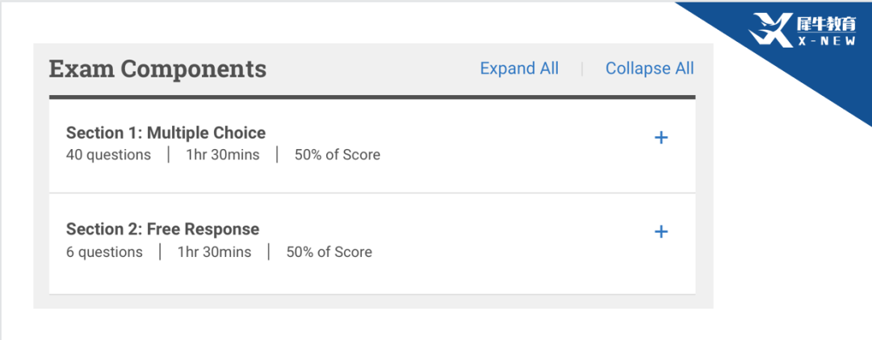The height and width of the screenshot is (340, 872).
Task: Click 50% of Score under Multiple Choice
Action: click(x=337, y=155)
